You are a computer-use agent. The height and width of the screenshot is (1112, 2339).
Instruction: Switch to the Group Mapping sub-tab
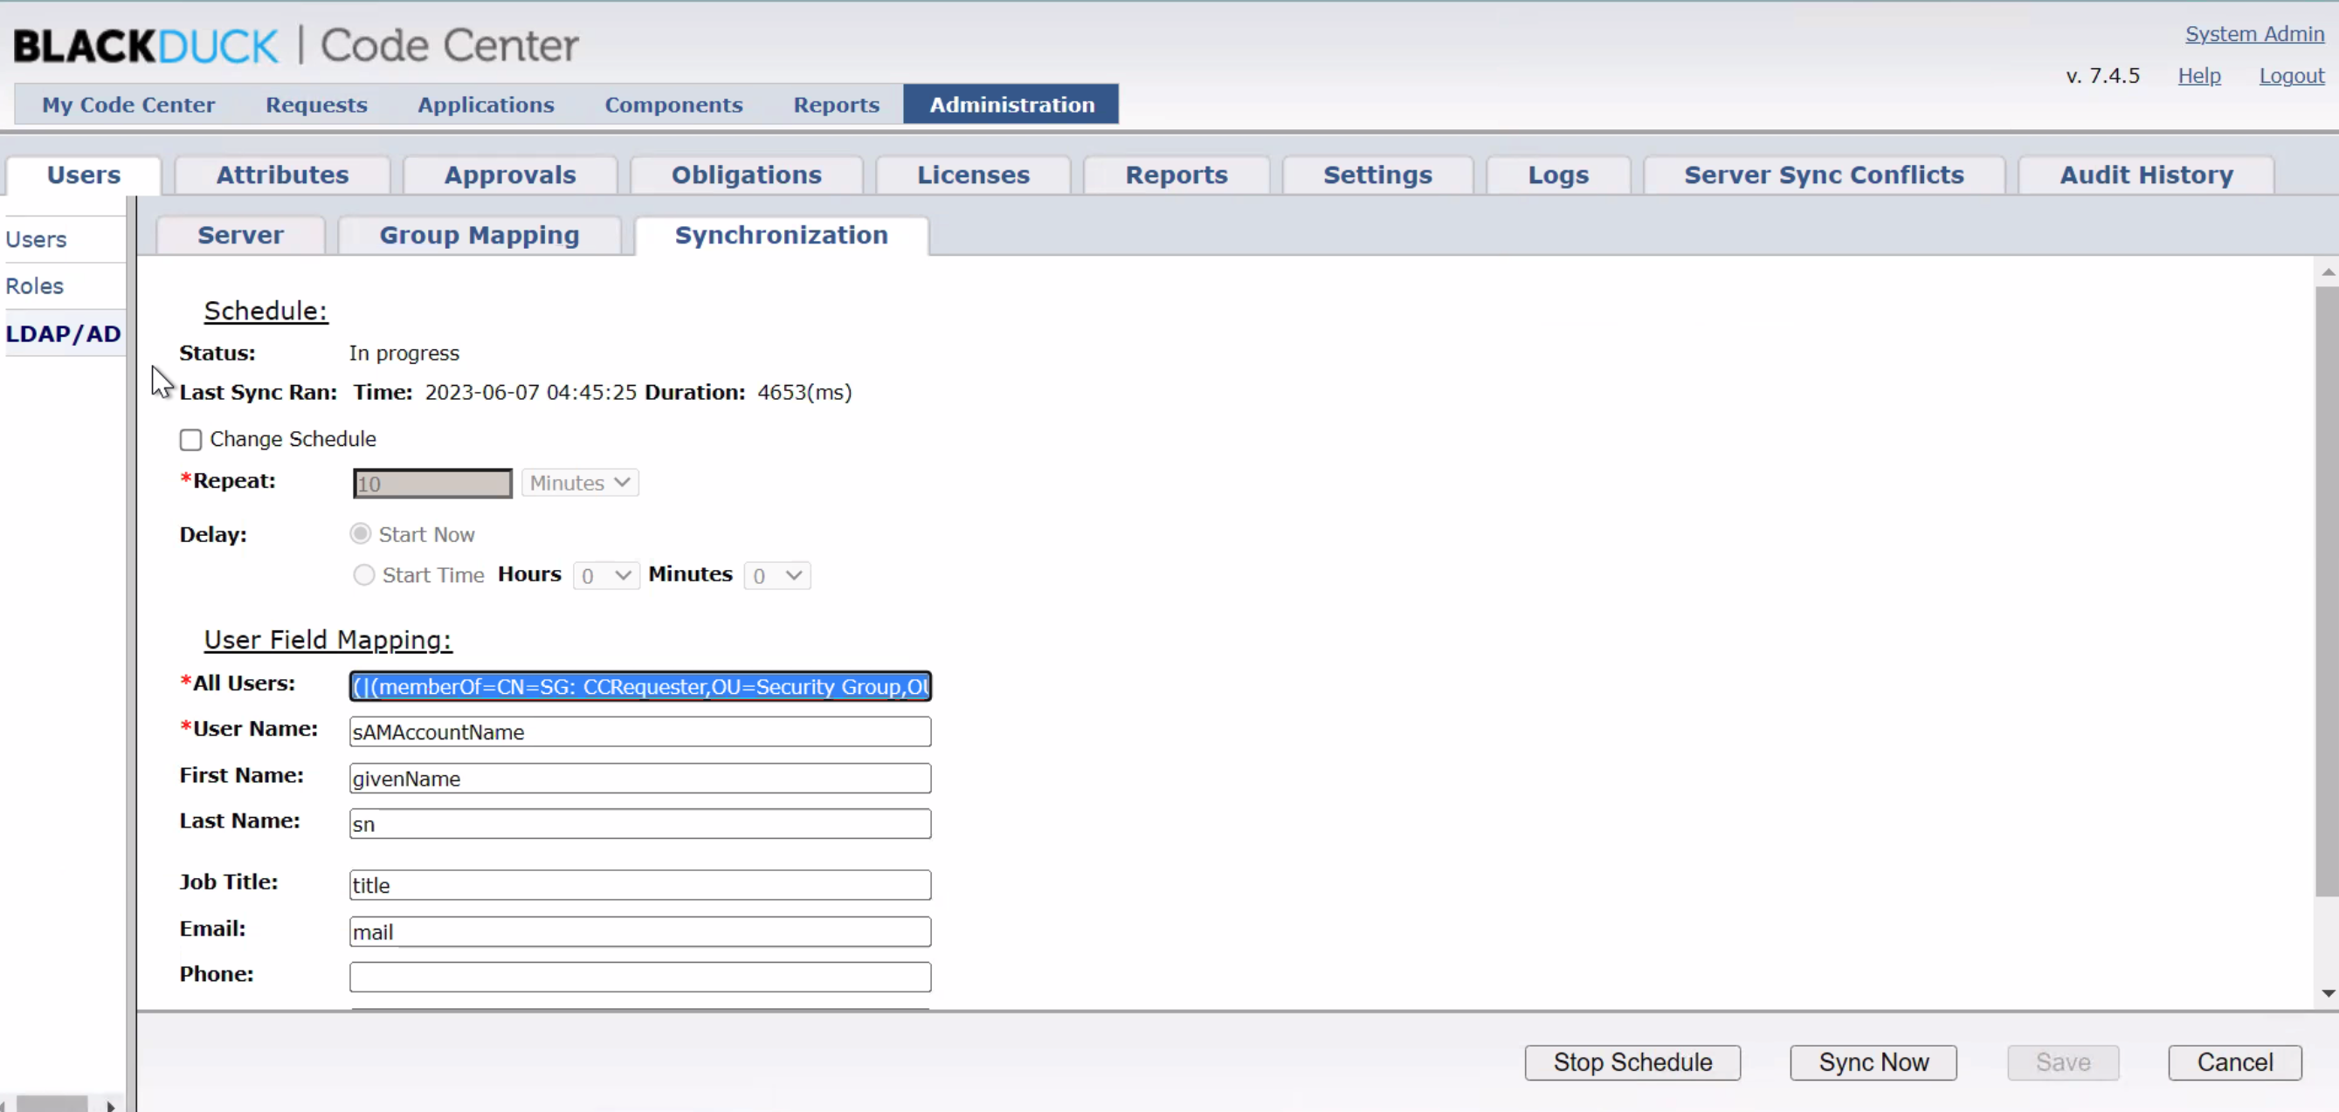click(x=479, y=235)
